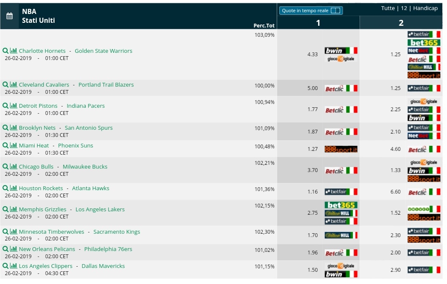This screenshot has height=284, width=447.
Task: Open the Phoenix Suns team link
Action: (x=76, y=145)
